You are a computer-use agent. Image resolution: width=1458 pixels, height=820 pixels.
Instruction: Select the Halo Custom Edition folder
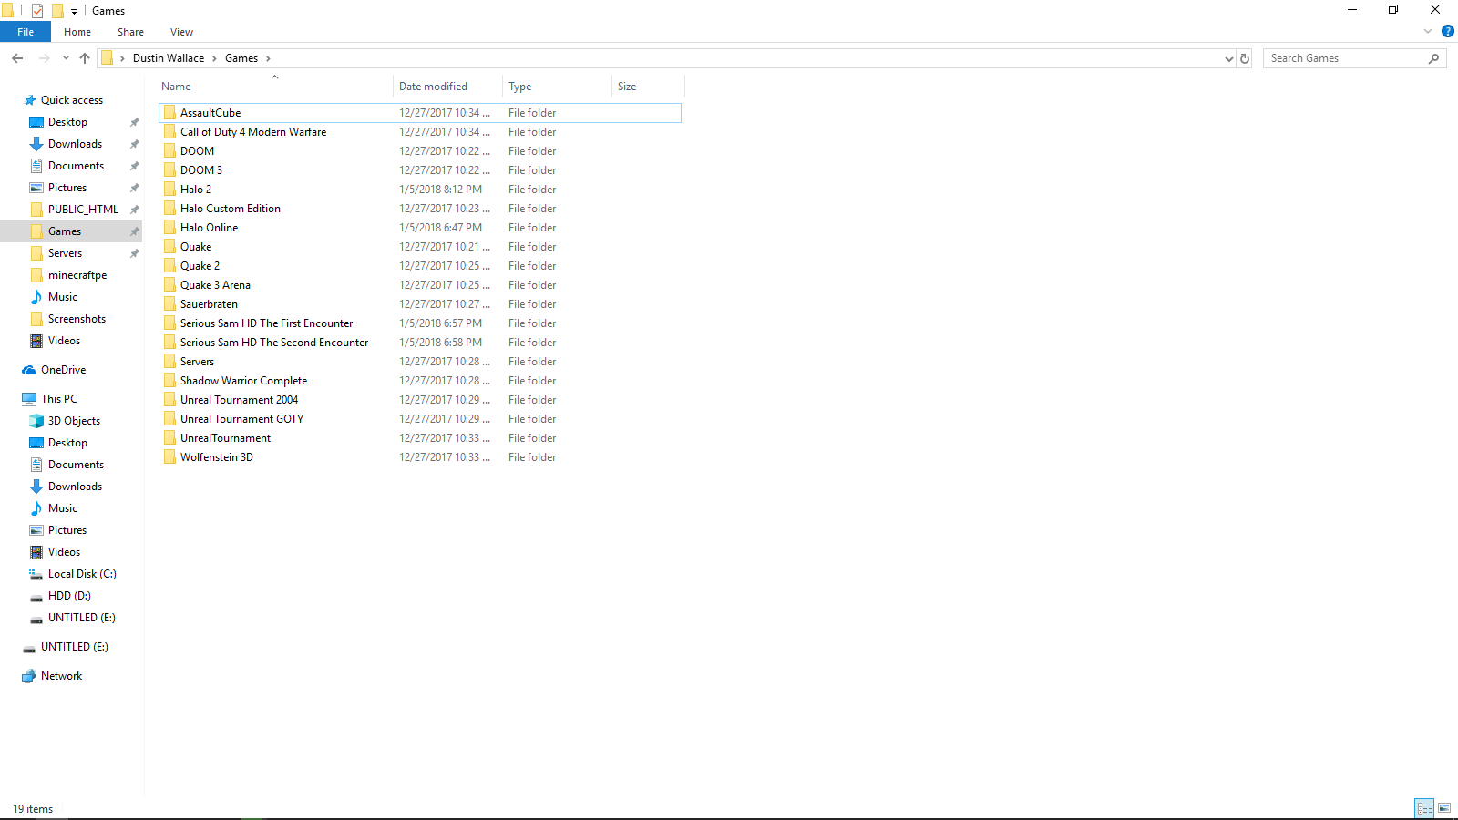231,209
